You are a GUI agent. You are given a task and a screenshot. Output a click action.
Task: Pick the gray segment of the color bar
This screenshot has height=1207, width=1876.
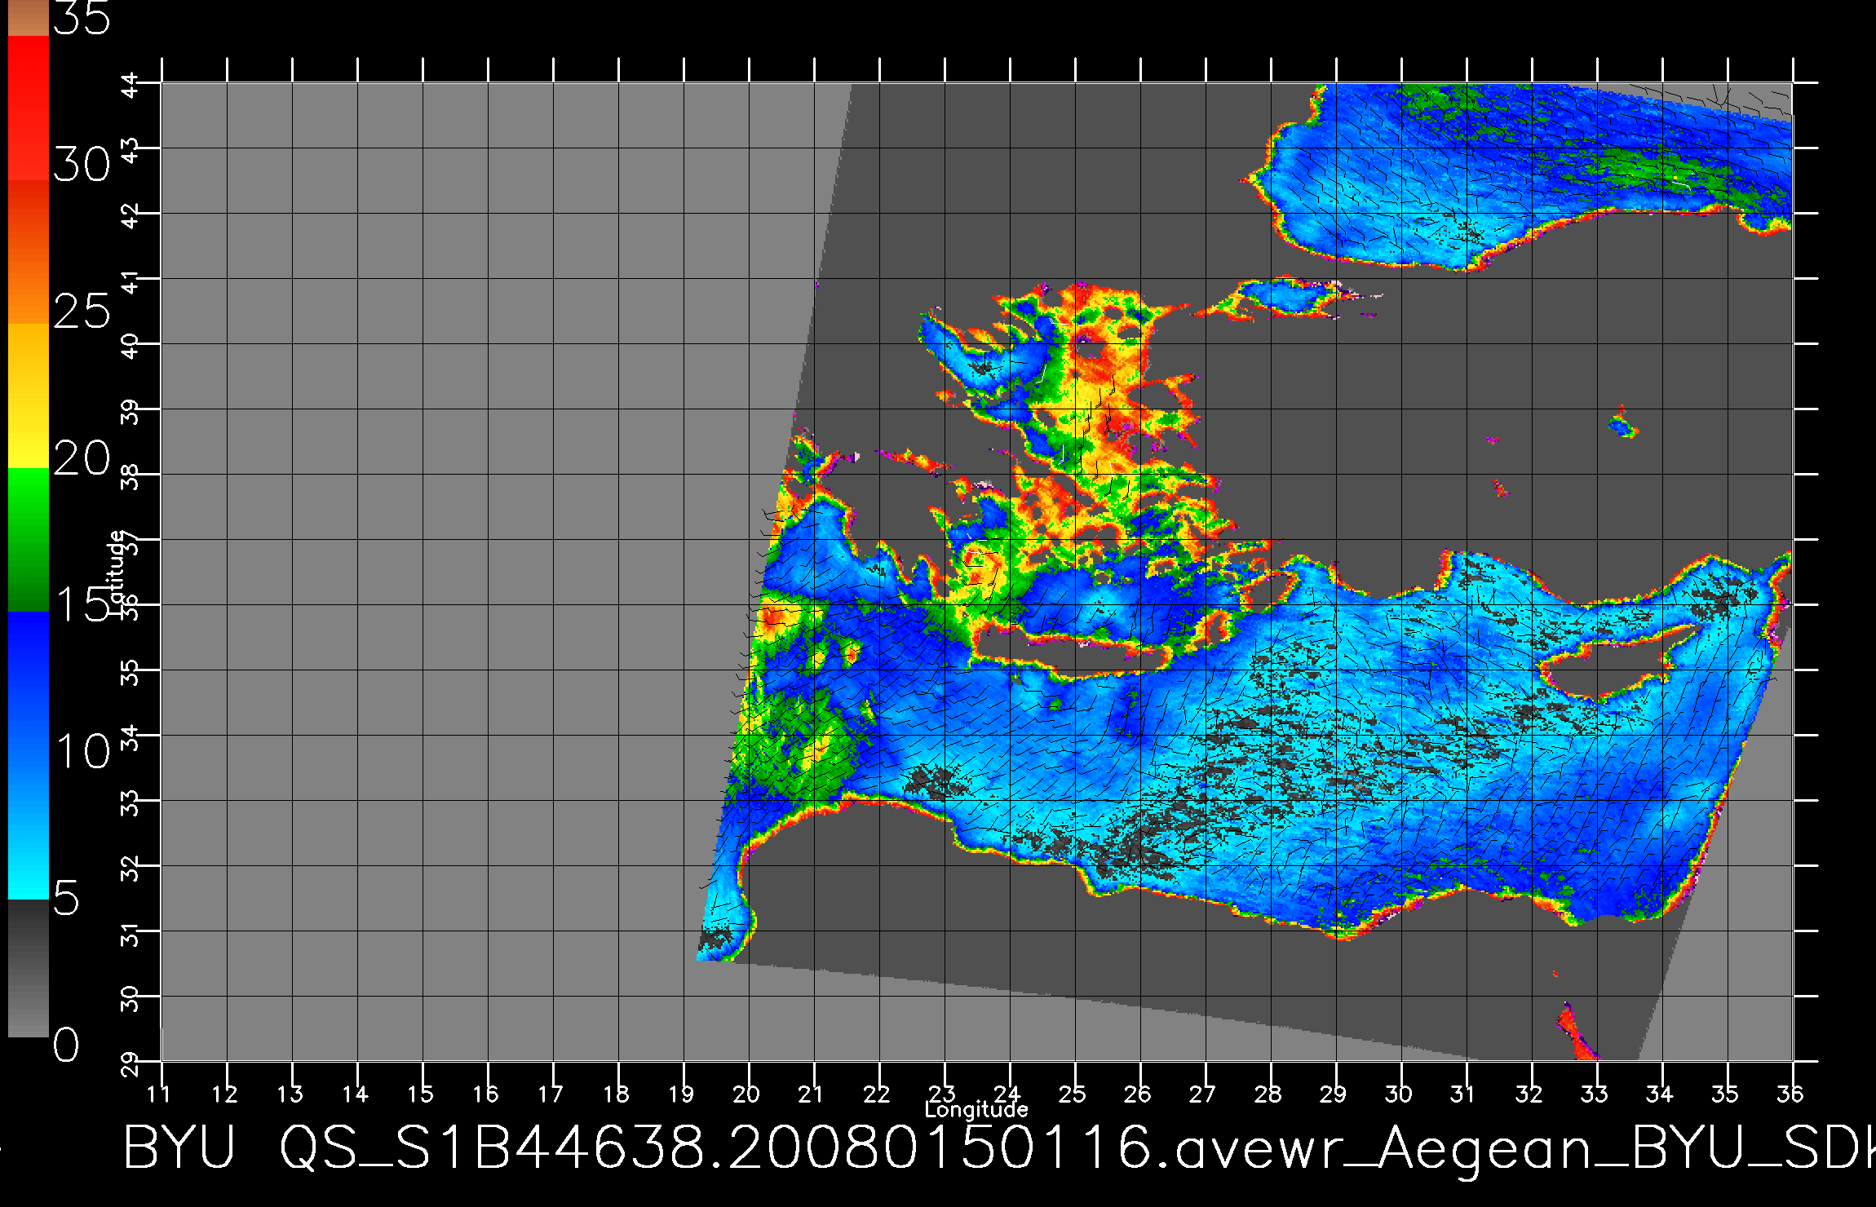(28, 968)
